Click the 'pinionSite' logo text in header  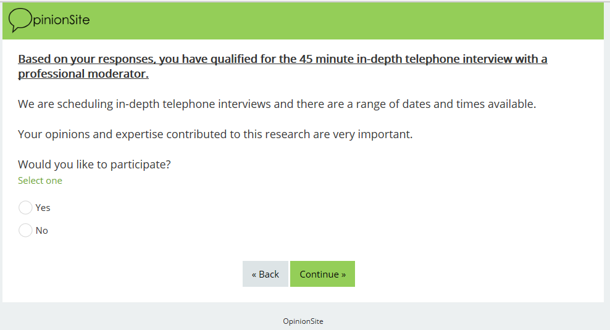pyautogui.click(x=61, y=20)
